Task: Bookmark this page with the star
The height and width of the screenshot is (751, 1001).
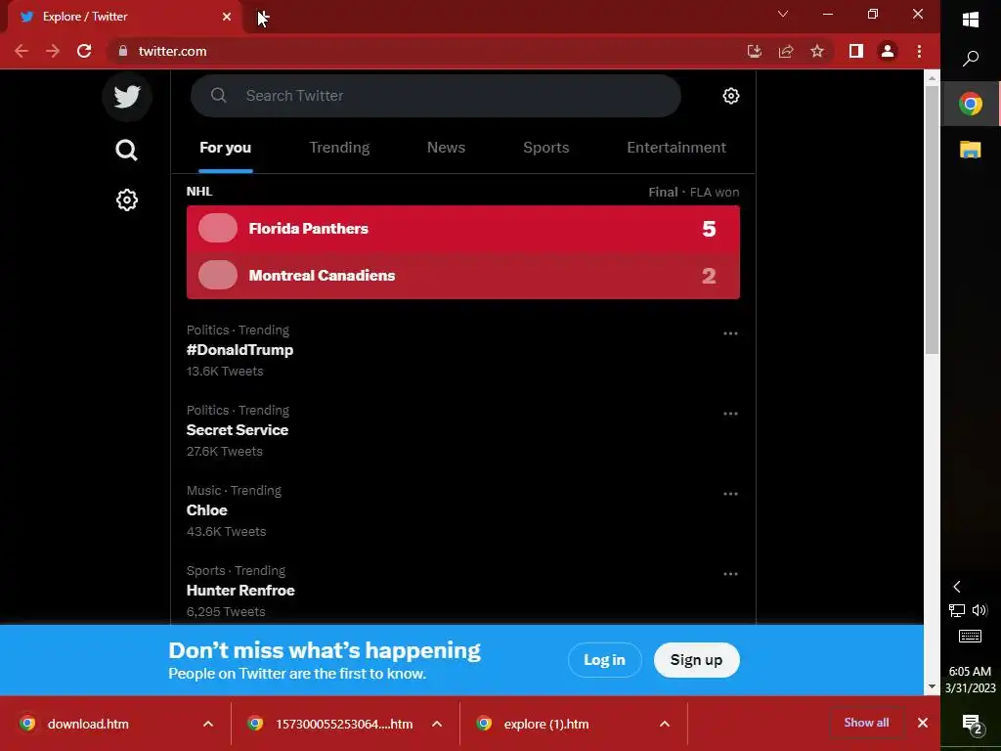Action: pos(817,51)
